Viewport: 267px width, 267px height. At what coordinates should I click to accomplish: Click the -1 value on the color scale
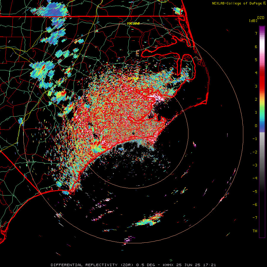(255, 139)
